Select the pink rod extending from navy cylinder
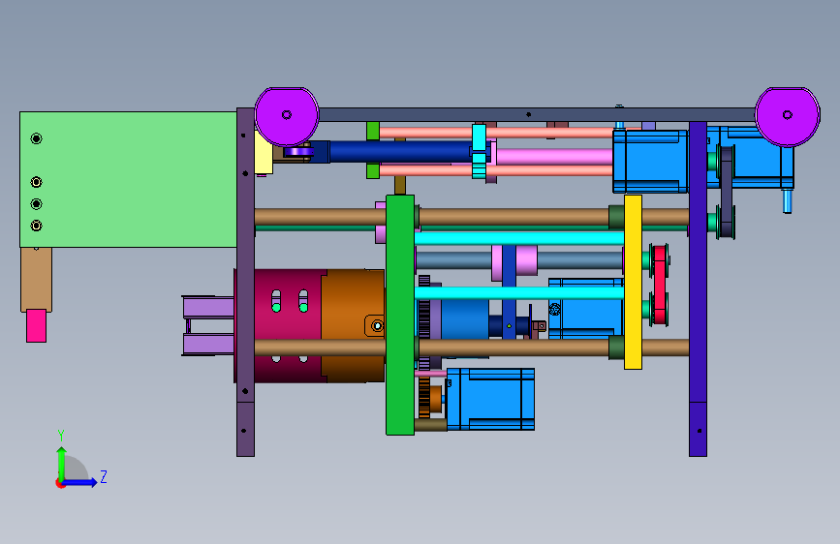840x544 pixels. coord(554,157)
